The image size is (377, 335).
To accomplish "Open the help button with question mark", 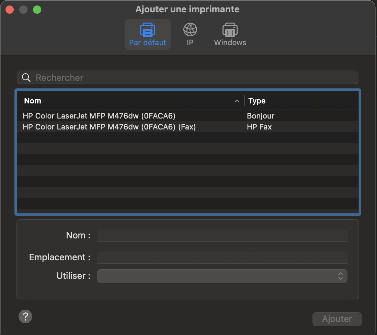I will tap(25, 317).
